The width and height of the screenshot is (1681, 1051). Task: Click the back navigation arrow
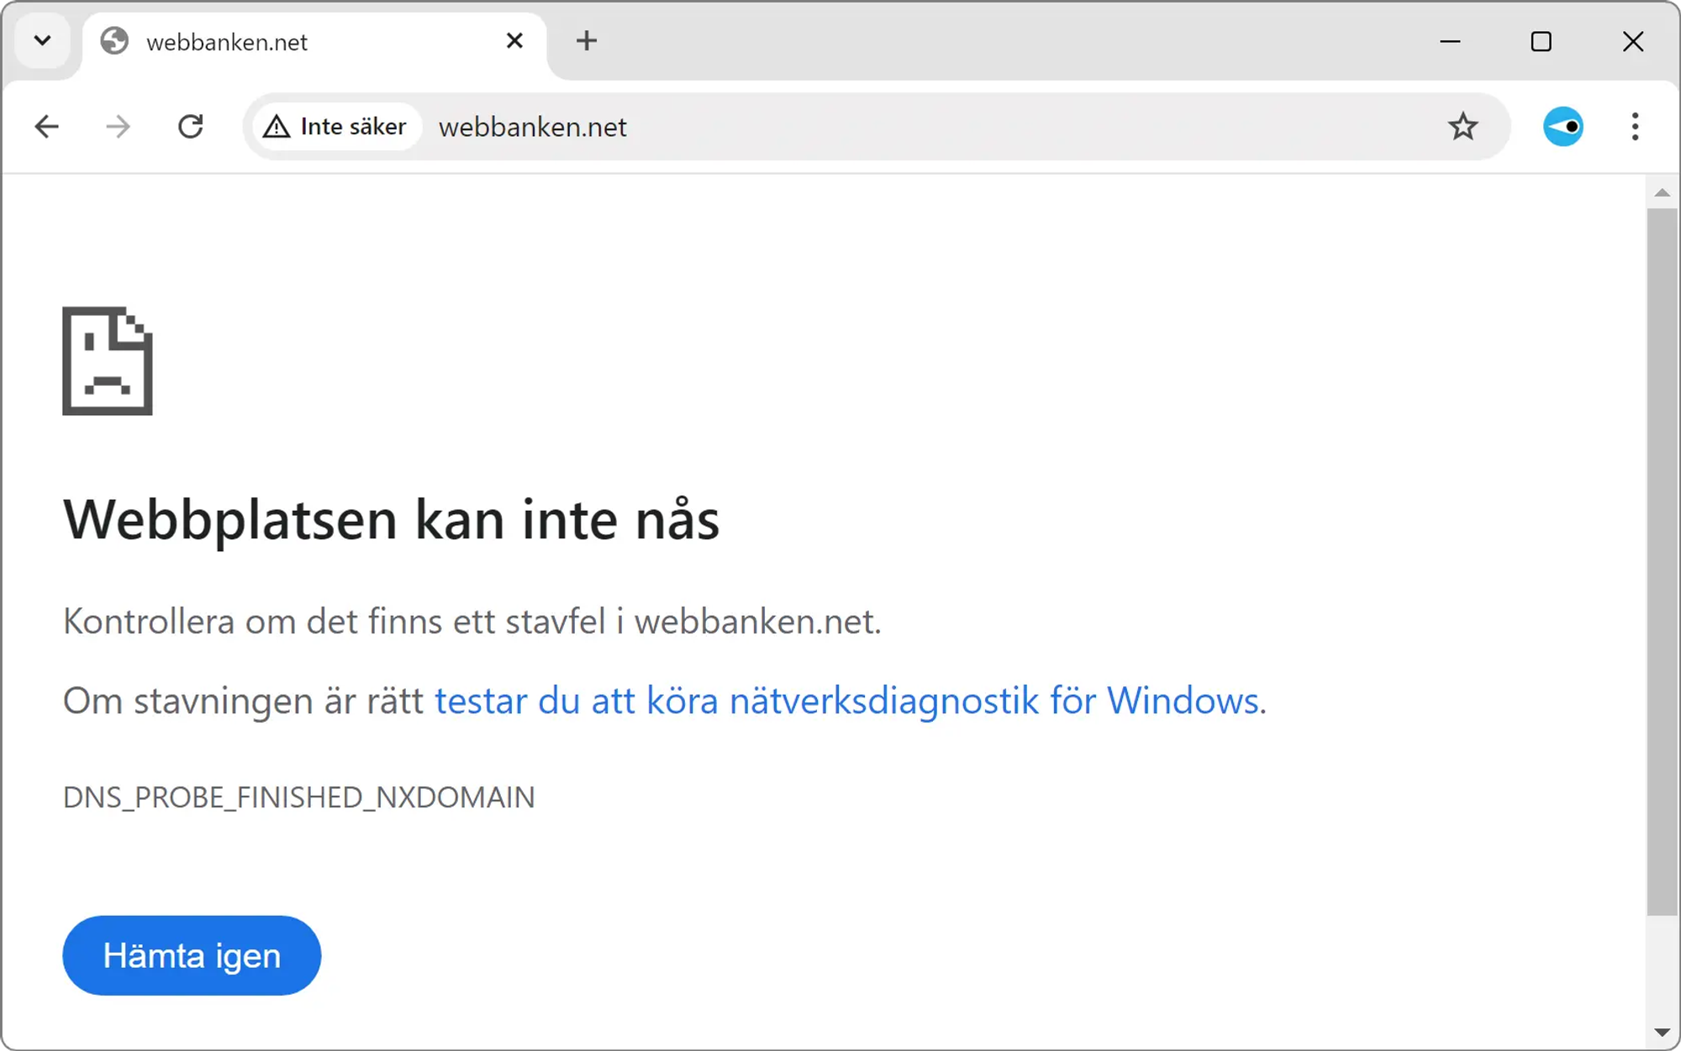click(46, 127)
